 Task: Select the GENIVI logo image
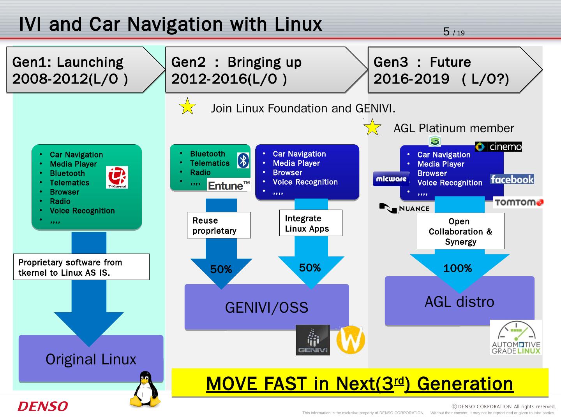[x=312, y=340]
